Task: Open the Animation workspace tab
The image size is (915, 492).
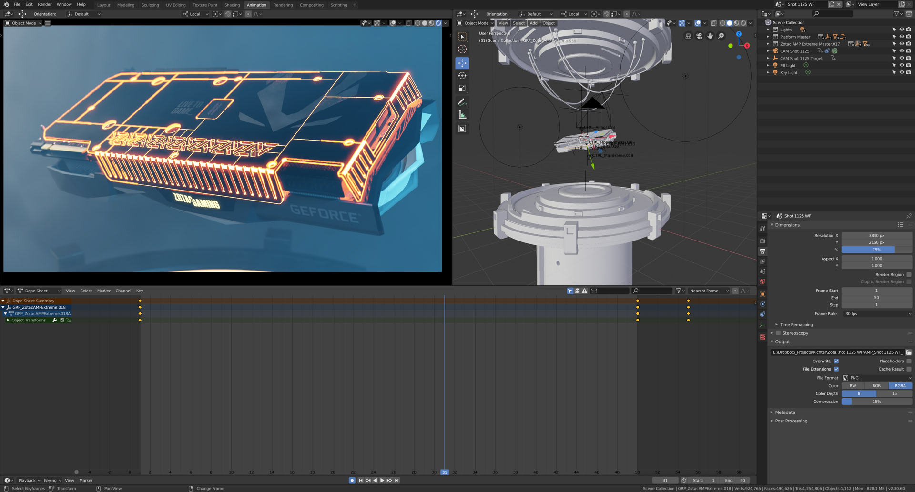Action: pyautogui.click(x=256, y=5)
